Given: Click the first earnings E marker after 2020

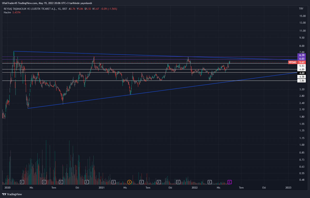Looking at the screenshot, I should (22, 182).
